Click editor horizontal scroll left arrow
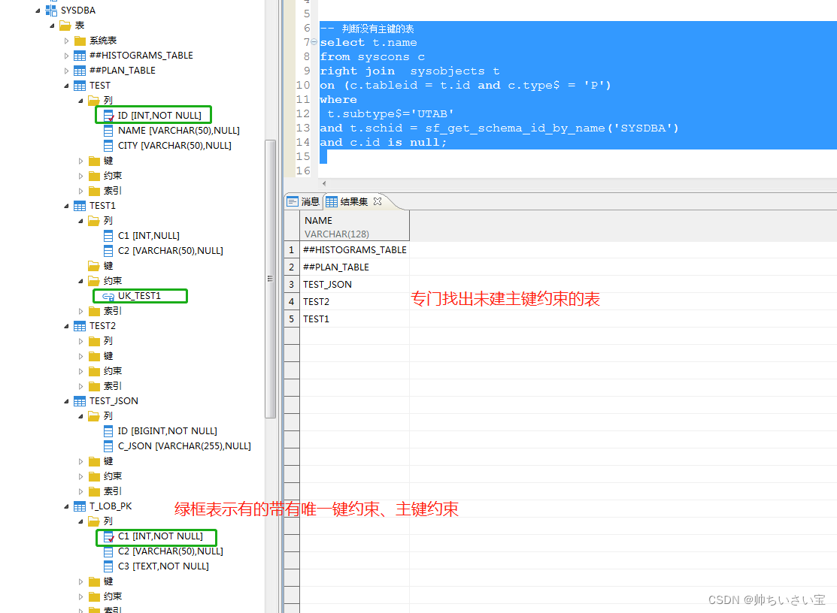The width and height of the screenshot is (837, 613). (x=324, y=183)
